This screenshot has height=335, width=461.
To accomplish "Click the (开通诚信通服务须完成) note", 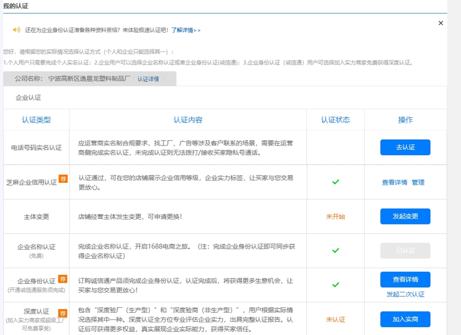I will (37, 290).
